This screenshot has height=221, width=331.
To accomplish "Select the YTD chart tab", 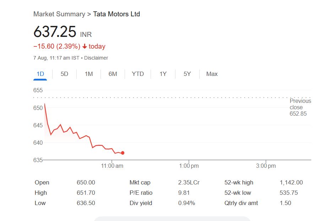I will coord(138,74).
